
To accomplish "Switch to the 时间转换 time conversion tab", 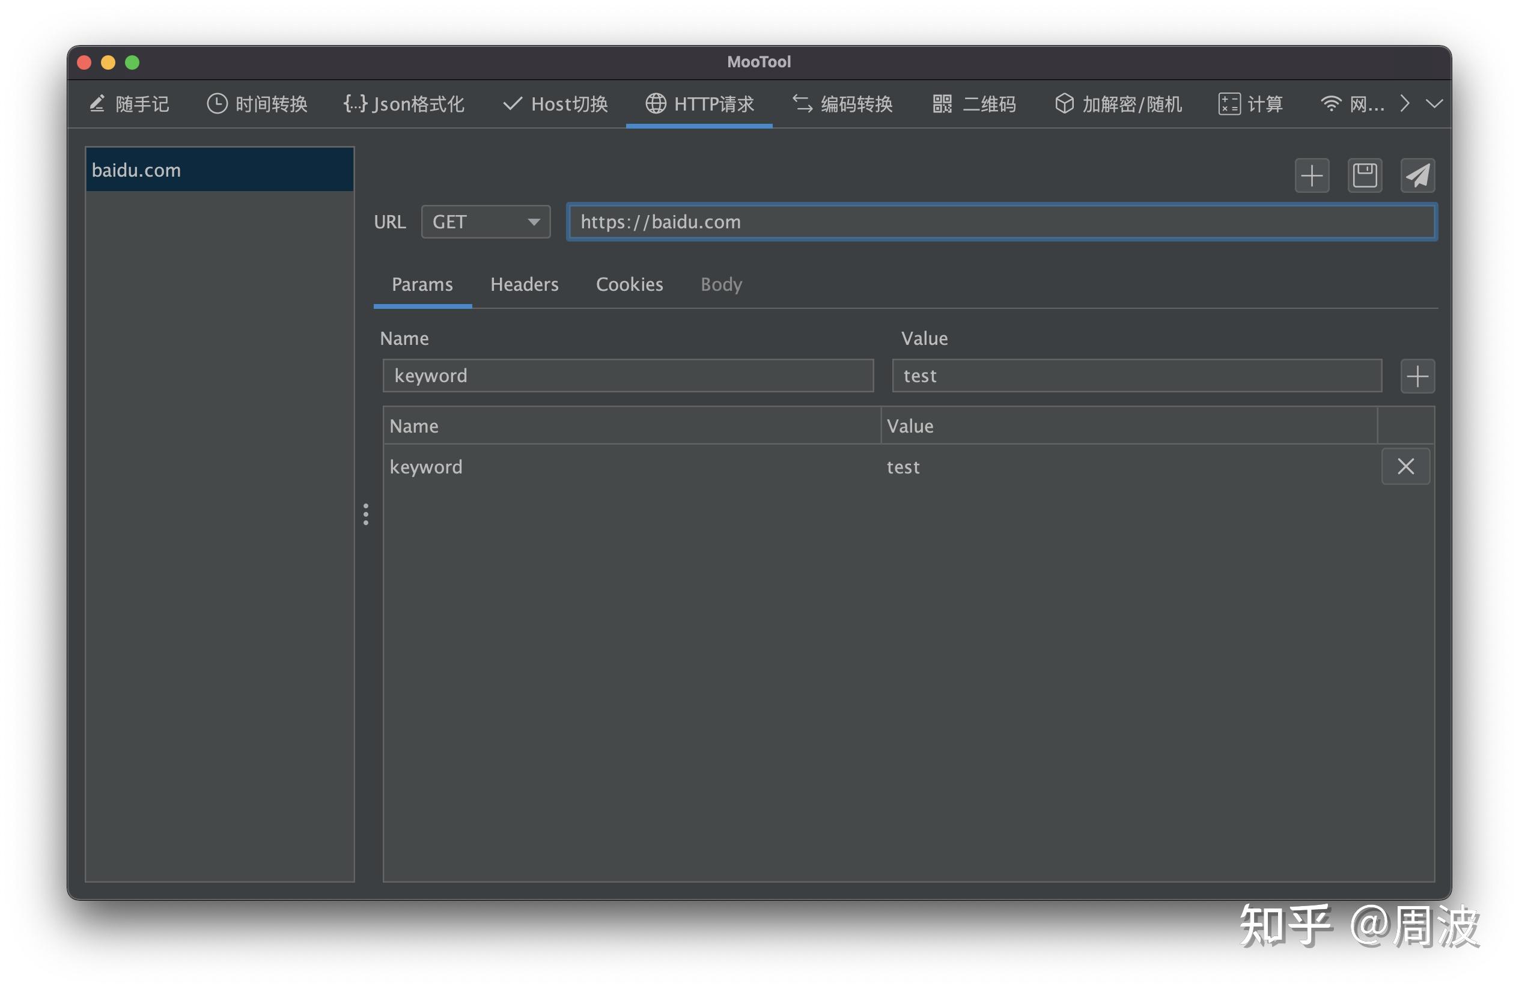I will [257, 104].
